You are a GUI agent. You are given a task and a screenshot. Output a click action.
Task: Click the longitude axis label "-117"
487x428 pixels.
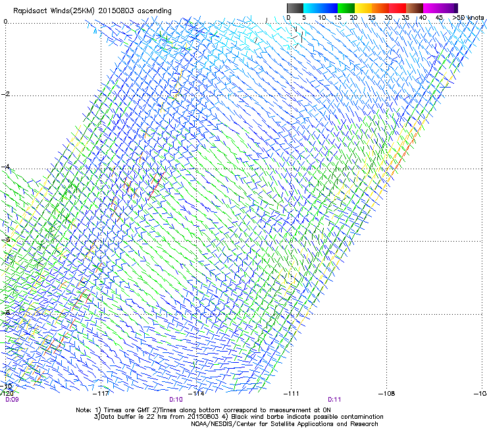pos(101,394)
